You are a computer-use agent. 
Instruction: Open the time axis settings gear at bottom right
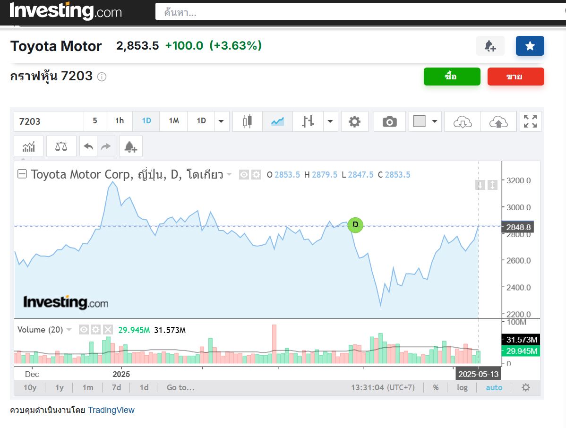[x=526, y=387]
